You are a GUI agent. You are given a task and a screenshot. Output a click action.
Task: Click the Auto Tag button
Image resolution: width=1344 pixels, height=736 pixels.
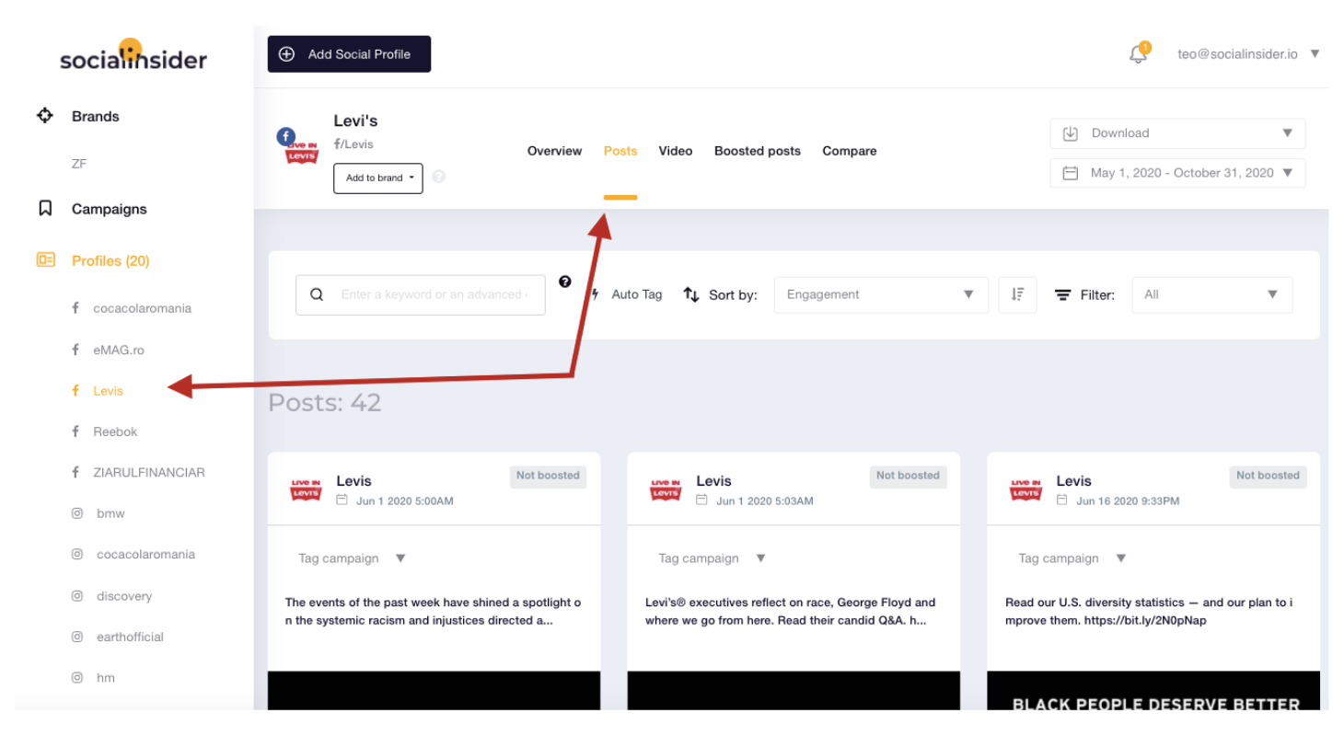click(627, 294)
